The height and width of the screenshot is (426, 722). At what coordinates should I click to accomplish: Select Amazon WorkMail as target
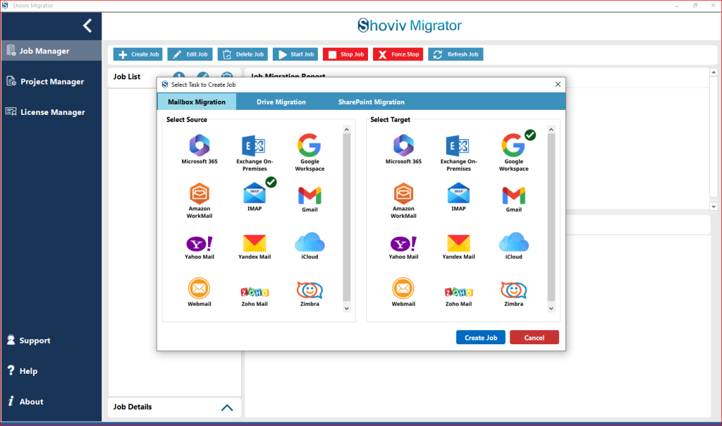(403, 200)
